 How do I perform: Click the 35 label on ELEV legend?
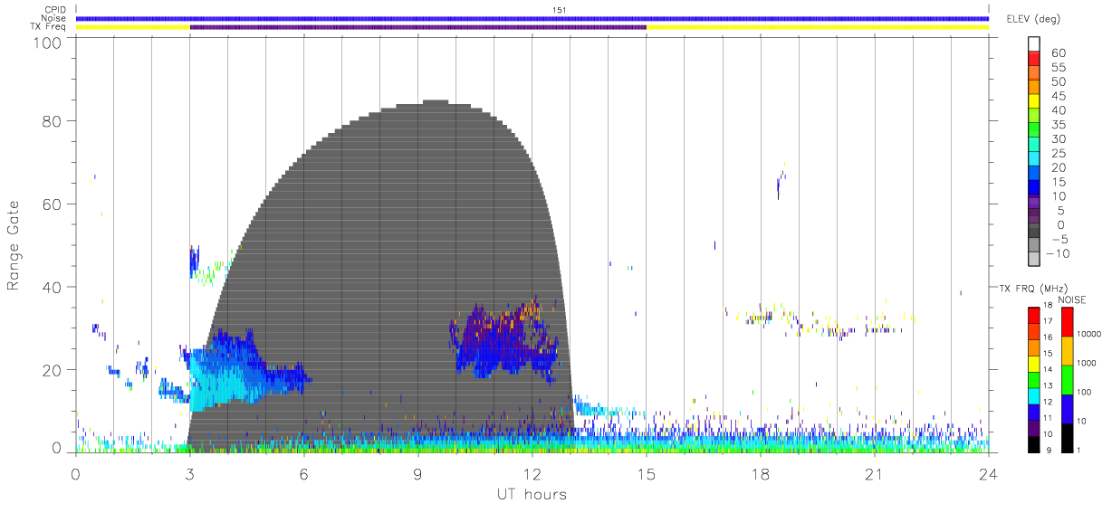point(1058,125)
